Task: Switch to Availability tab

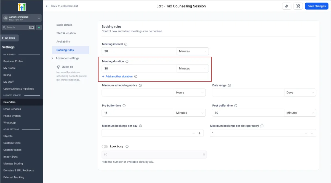Action: click(x=63, y=42)
